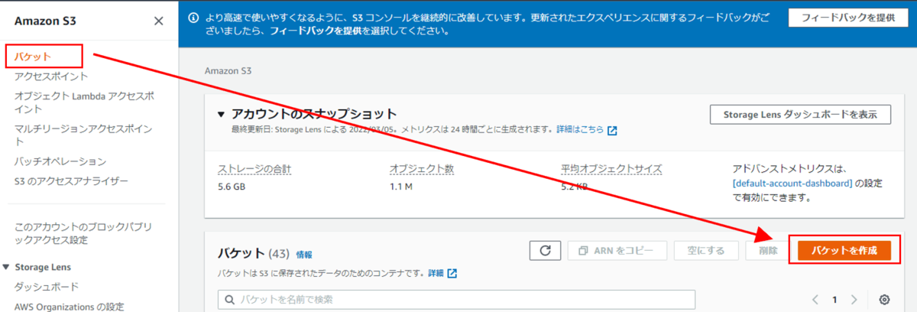Click the 1.1 M object count value

[x=402, y=186]
